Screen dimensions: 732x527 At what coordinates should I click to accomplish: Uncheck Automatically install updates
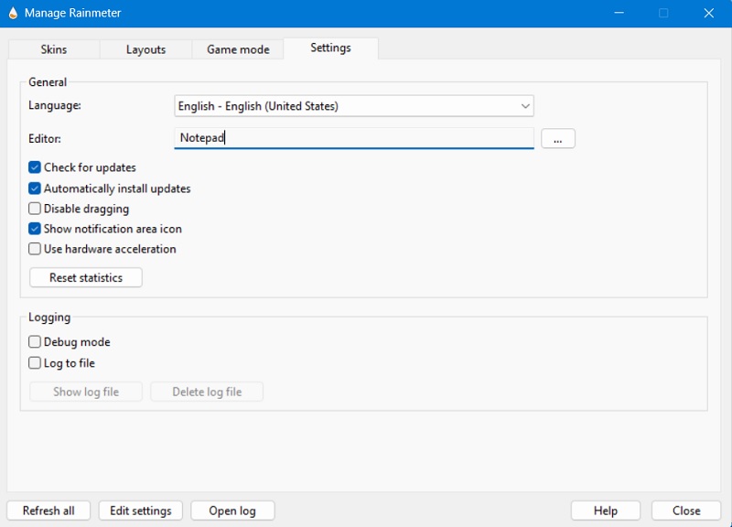click(x=34, y=188)
